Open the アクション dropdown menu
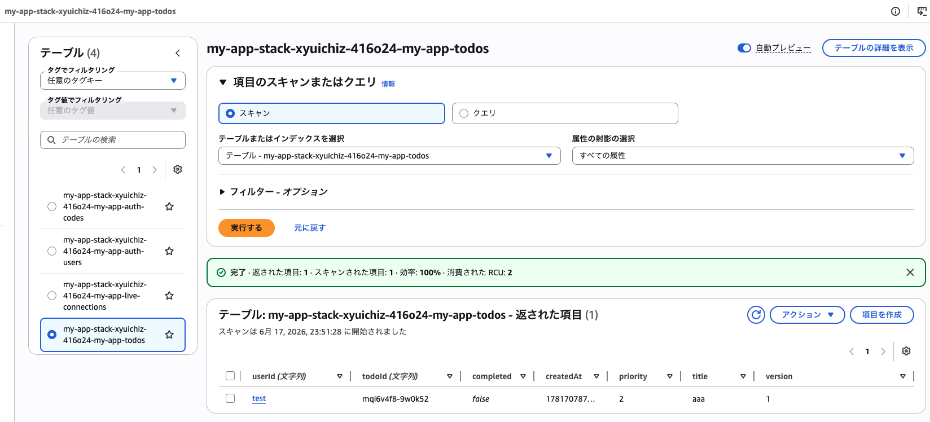Viewport: 930px width, 422px height. tap(808, 315)
